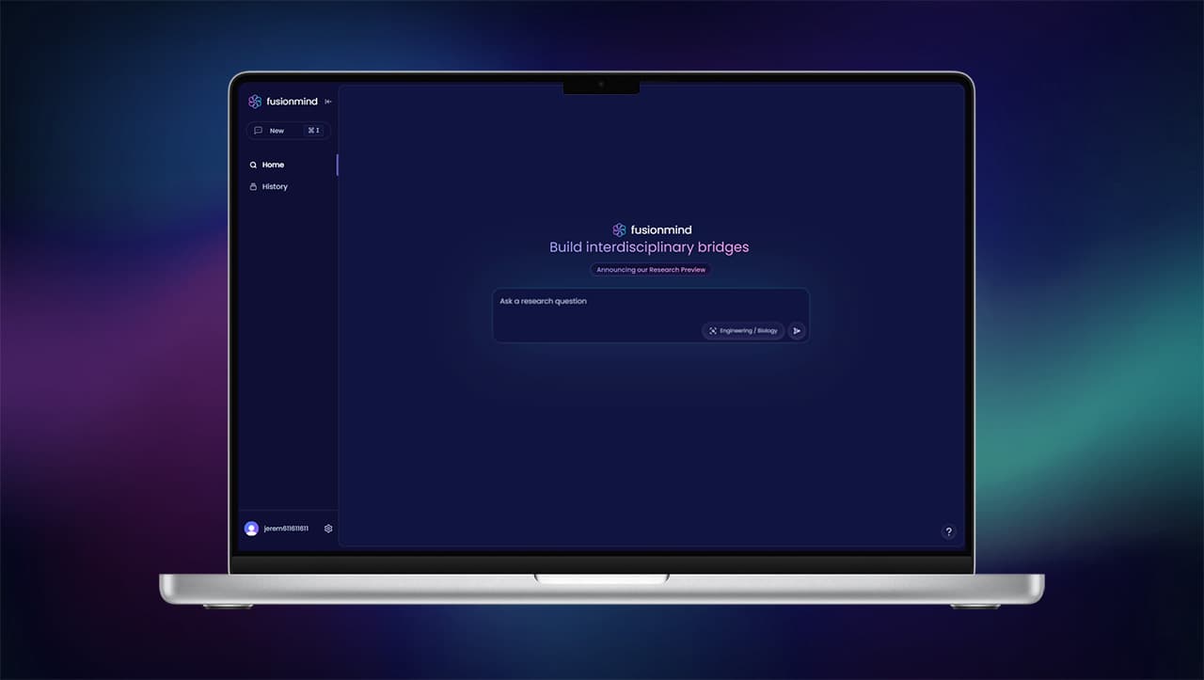
Task: Open help with the question mark button
Action: coord(948,531)
